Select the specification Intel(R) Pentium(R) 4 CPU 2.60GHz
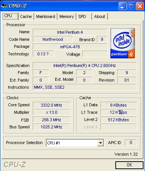The height and width of the screenshot is (171, 145). 85,65
